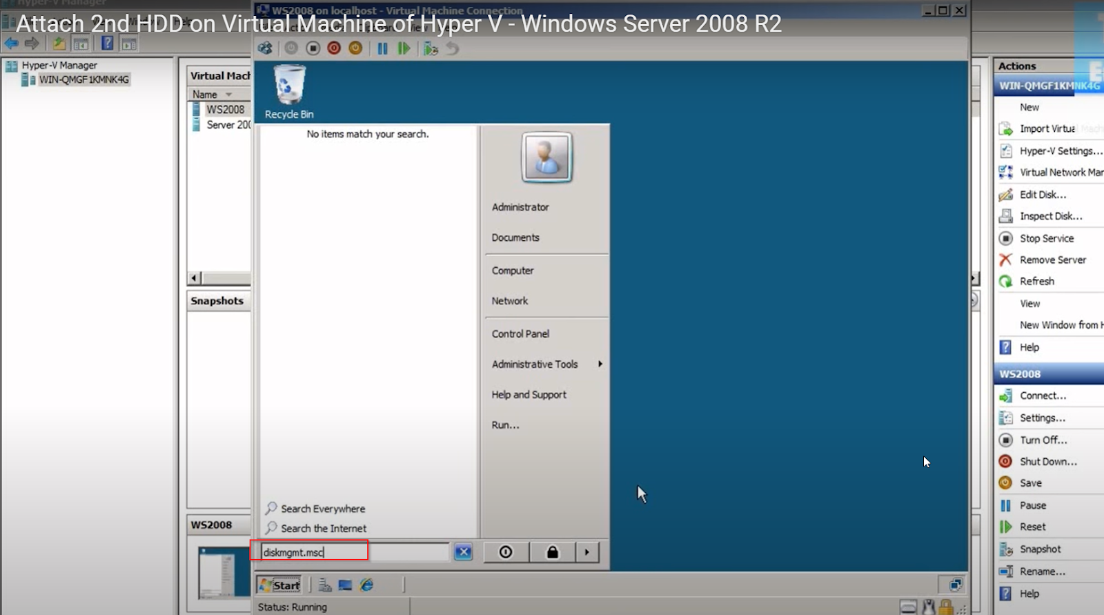Viewport: 1104px width, 615px height.
Task: Click Rename... under WS2008 actions
Action: pyautogui.click(x=1042, y=572)
